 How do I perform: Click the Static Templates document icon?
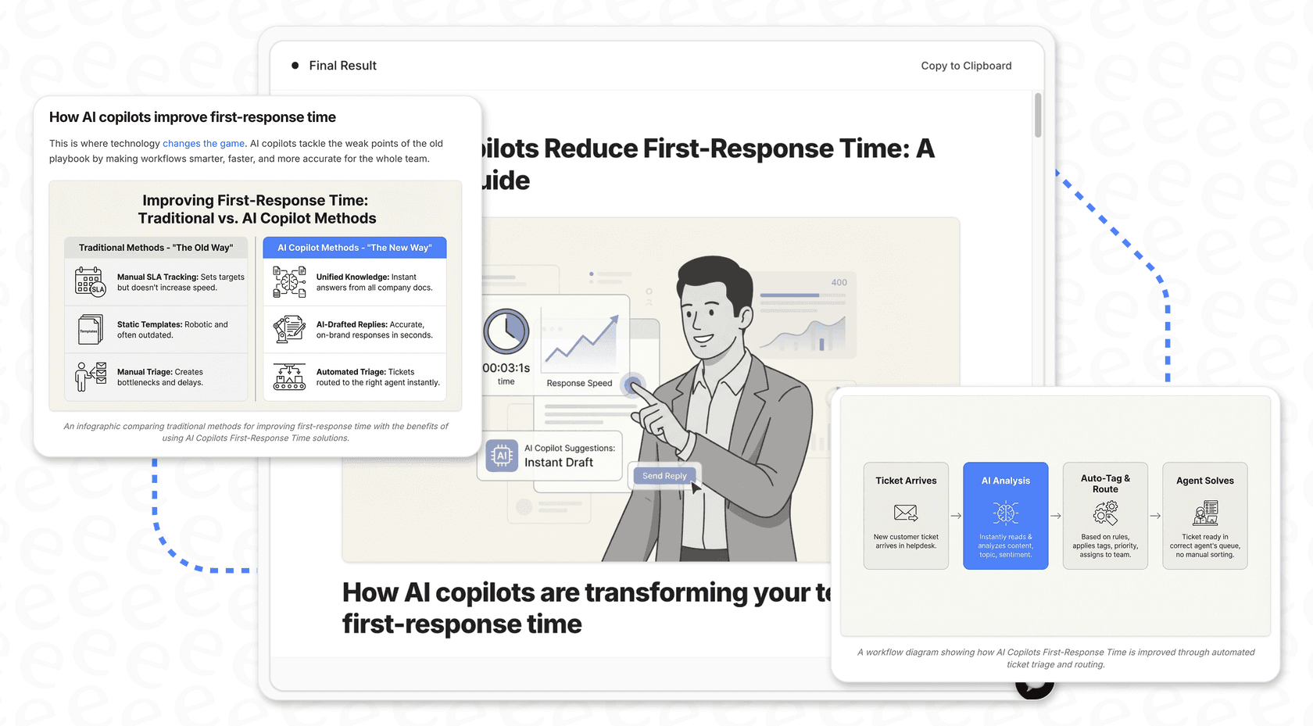tap(90, 330)
